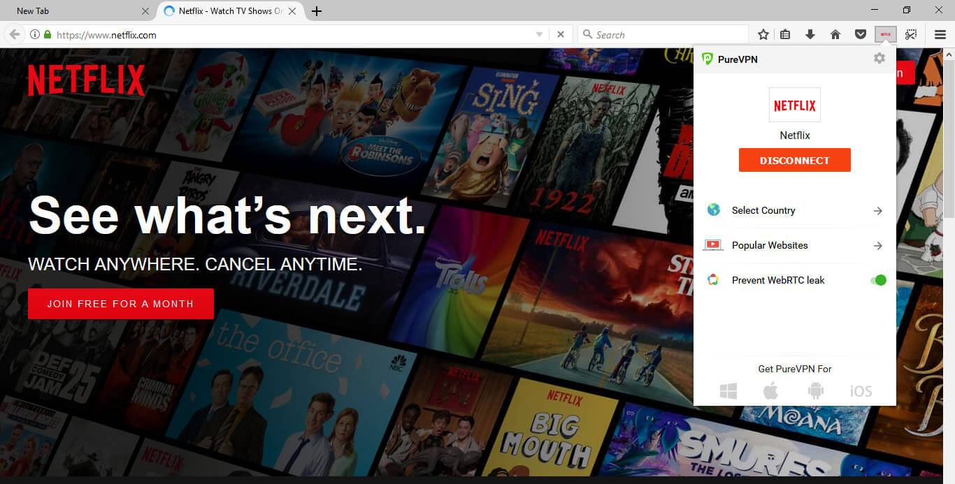955x484 pixels.
Task: Click the Prevent WebRTC leak label
Action: (x=778, y=280)
